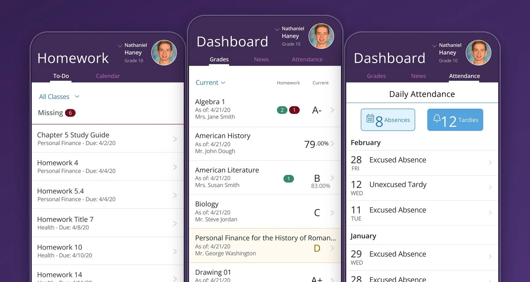The width and height of the screenshot is (530, 282).
Task: Click the D grade for Personal Finance
Action: 317,248
